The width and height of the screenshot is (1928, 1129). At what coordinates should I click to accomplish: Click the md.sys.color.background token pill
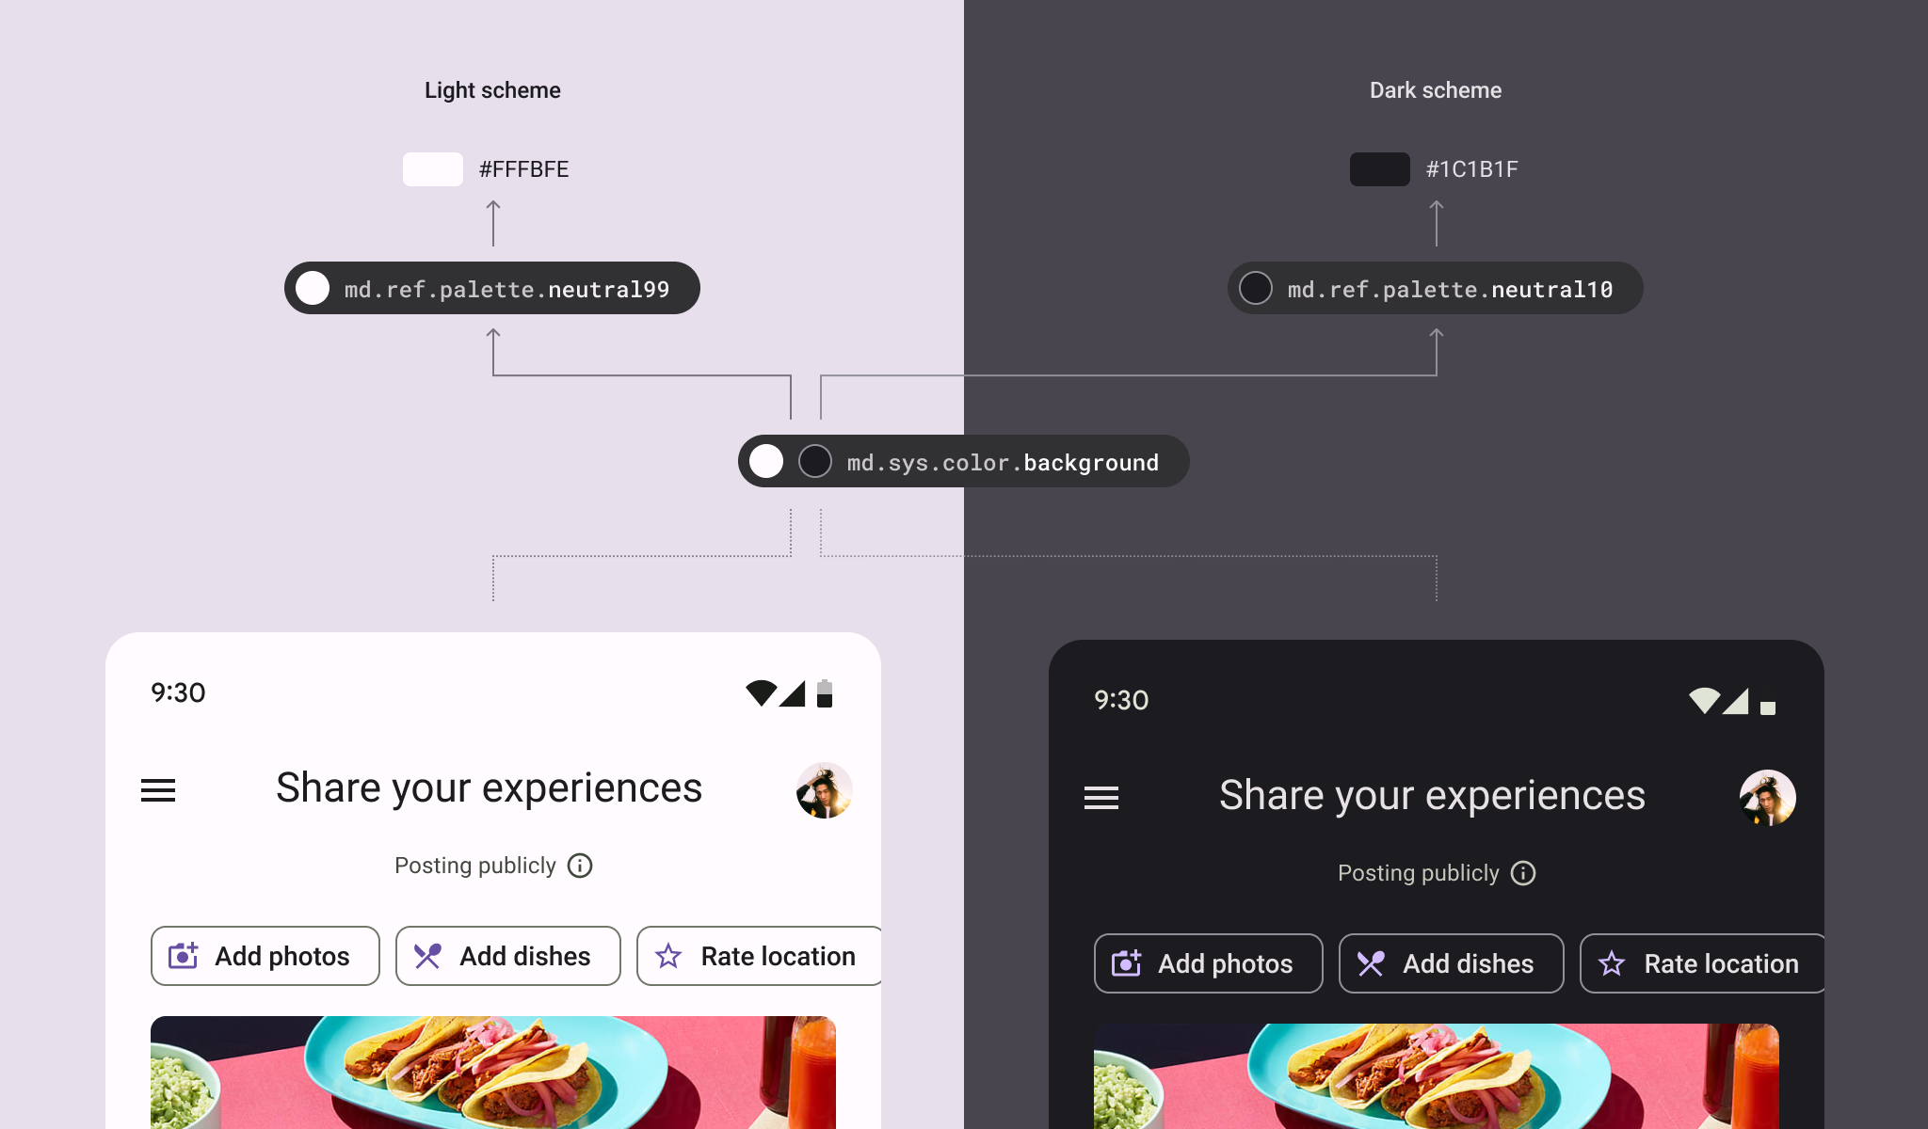click(x=964, y=461)
